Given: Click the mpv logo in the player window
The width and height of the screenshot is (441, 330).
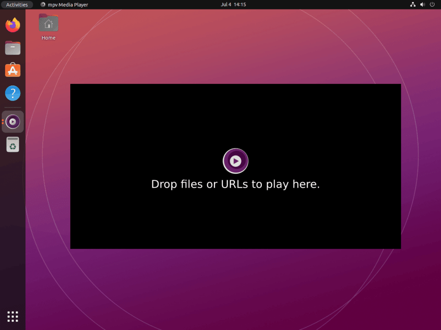Looking at the screenshot, I should click(235, 161).
